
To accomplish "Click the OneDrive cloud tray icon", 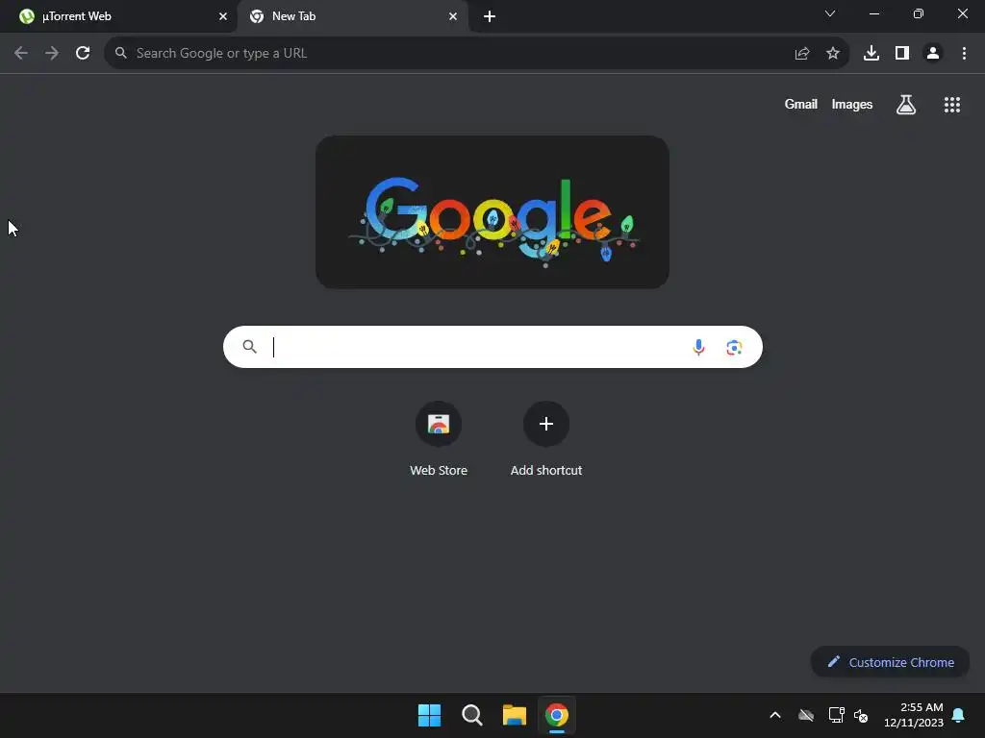I will tap(806, 715).
